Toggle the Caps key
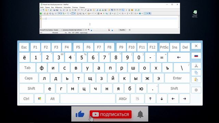 [x=29, y=78]
